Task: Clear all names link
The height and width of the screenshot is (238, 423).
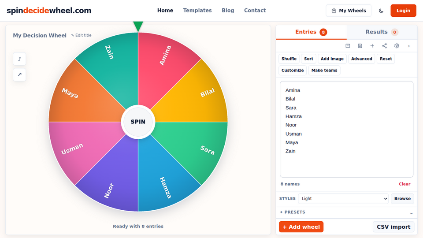Action: [404, 184]
